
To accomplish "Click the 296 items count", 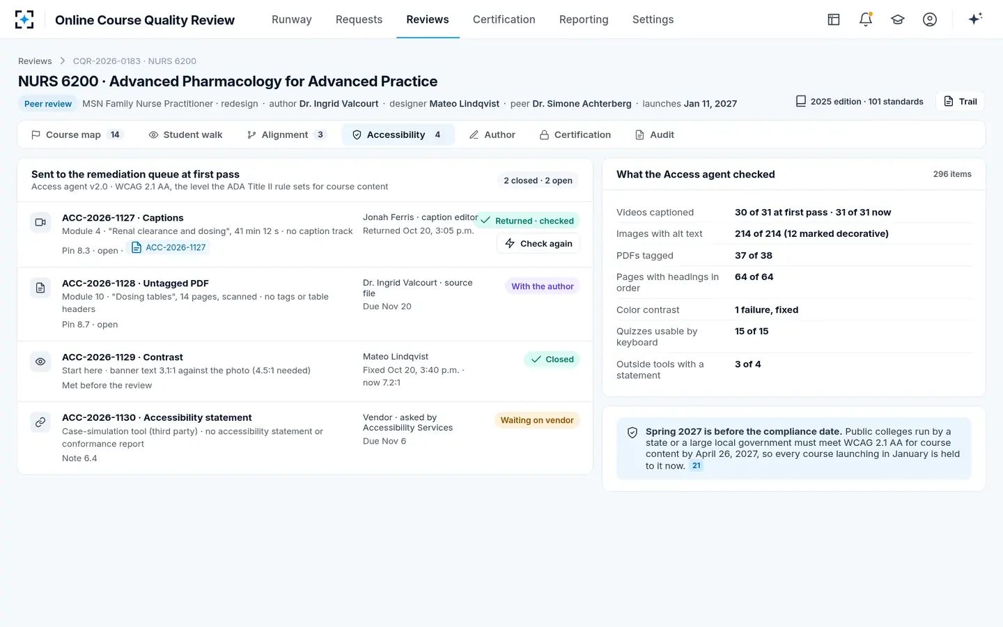I will (x=952, y=174).
